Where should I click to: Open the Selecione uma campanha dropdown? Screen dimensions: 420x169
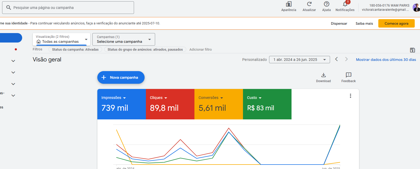click(x=123, y=39)
